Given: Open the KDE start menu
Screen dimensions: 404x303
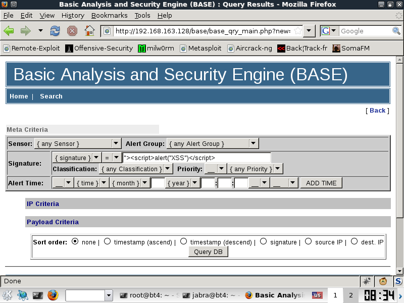Looking at the screenshot, I should coord(7,295).
